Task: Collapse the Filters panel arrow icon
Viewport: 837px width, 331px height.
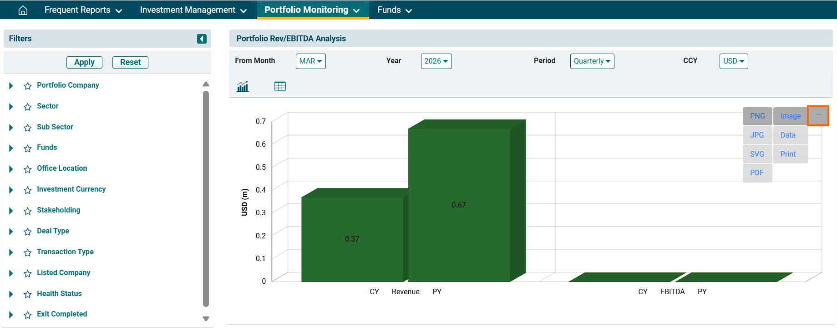Action: click(202, 39)
